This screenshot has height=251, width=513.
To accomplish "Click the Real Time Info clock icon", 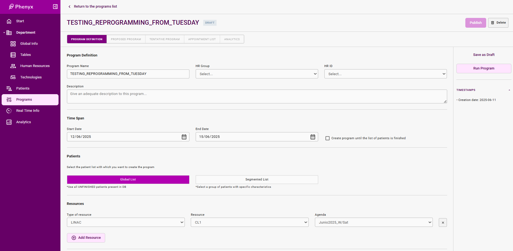I will pos(9,111).
